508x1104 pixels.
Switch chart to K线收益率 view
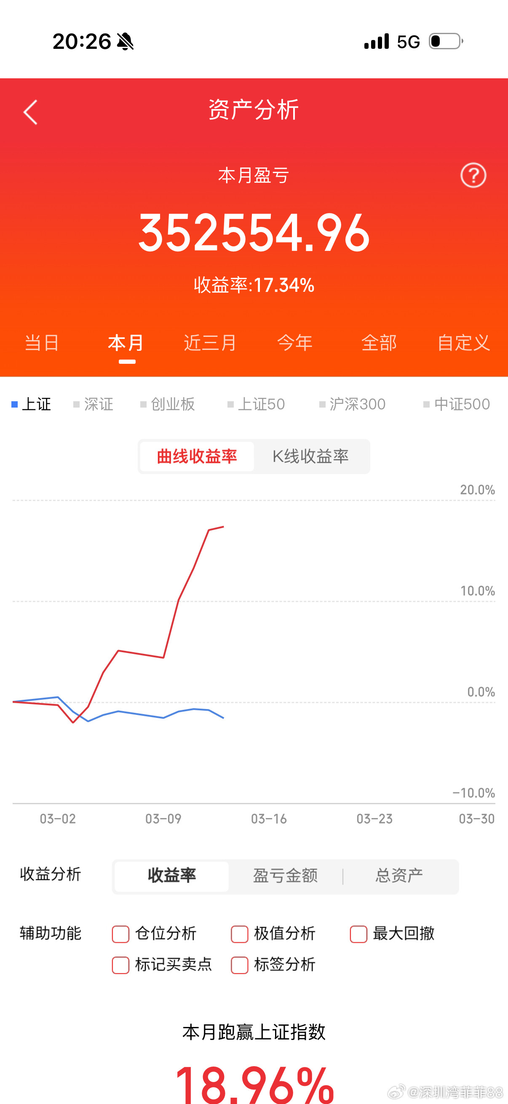pyautogui.click(x=311, y=456)
